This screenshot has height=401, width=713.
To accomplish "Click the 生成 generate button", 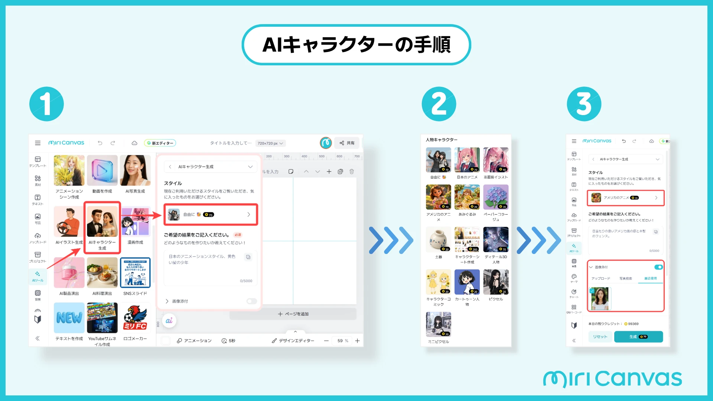I will (638, 337).
